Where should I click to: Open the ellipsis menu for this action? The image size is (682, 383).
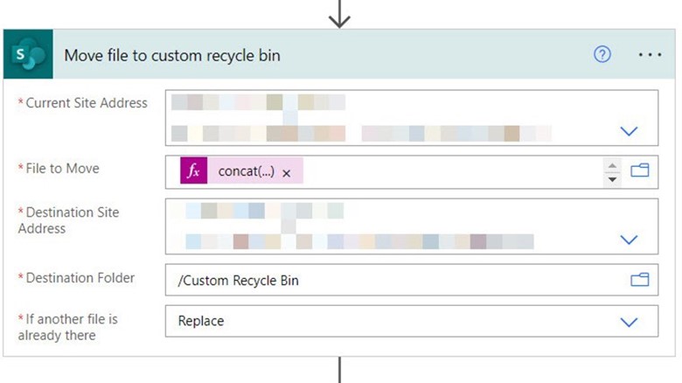[x=650, y=54]
